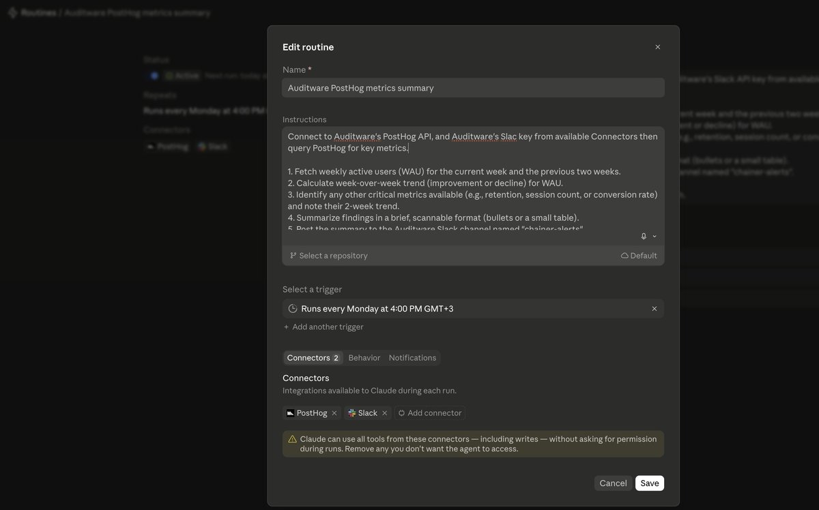
Task: Click Add another trigger
Action: point(324,327)
